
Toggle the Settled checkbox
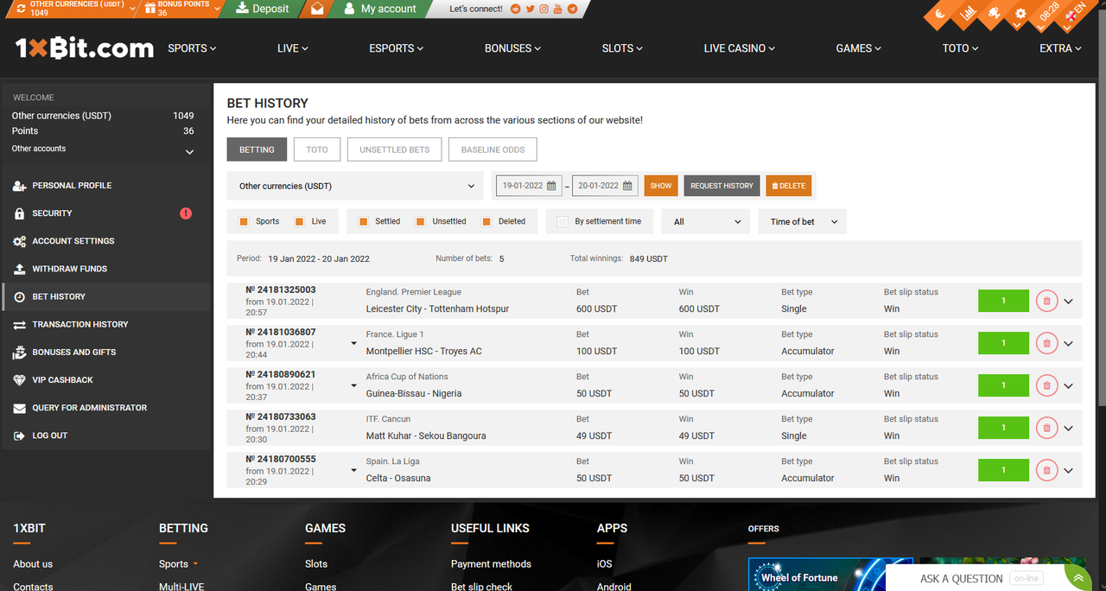[364, 221]
